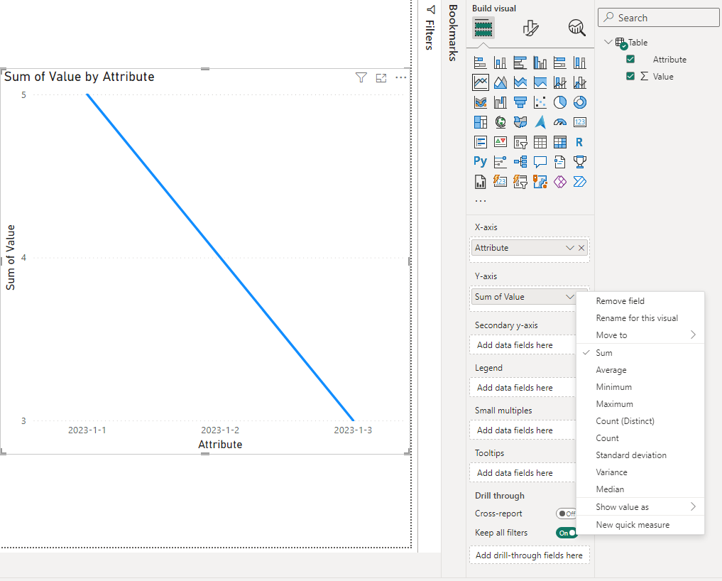Viewport: 722px width, 581px height.
Task: Insert a Python Py visual
Action: pyautogui.click(x=480, y=162)
